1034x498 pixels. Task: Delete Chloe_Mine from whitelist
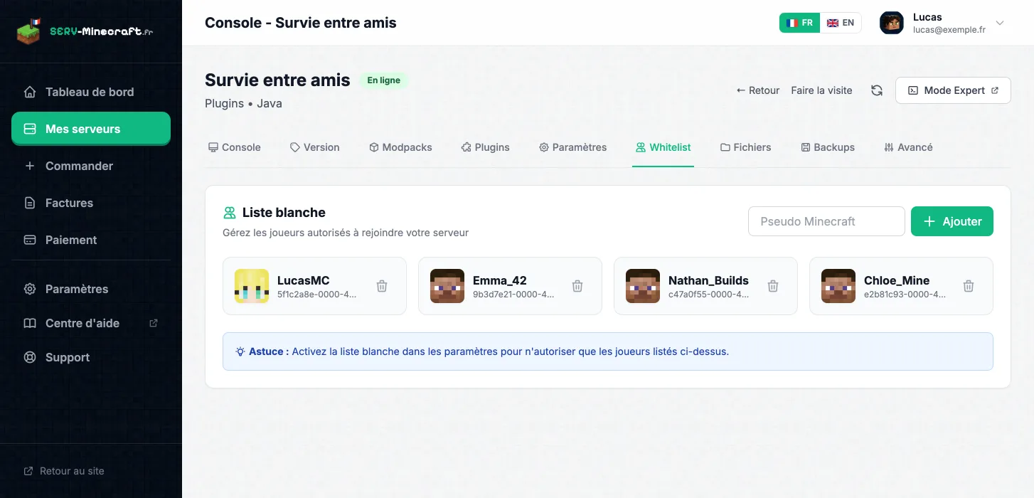[969, 286]
